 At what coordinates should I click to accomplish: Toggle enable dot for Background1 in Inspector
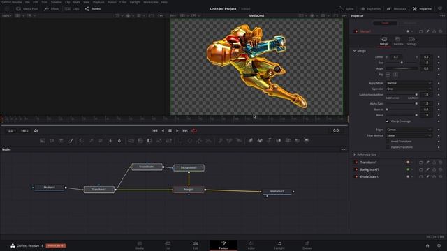(356, 169)
